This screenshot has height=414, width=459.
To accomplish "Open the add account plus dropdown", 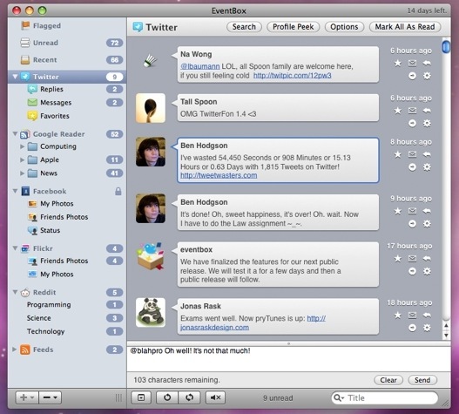I will [x=27, y=397].
